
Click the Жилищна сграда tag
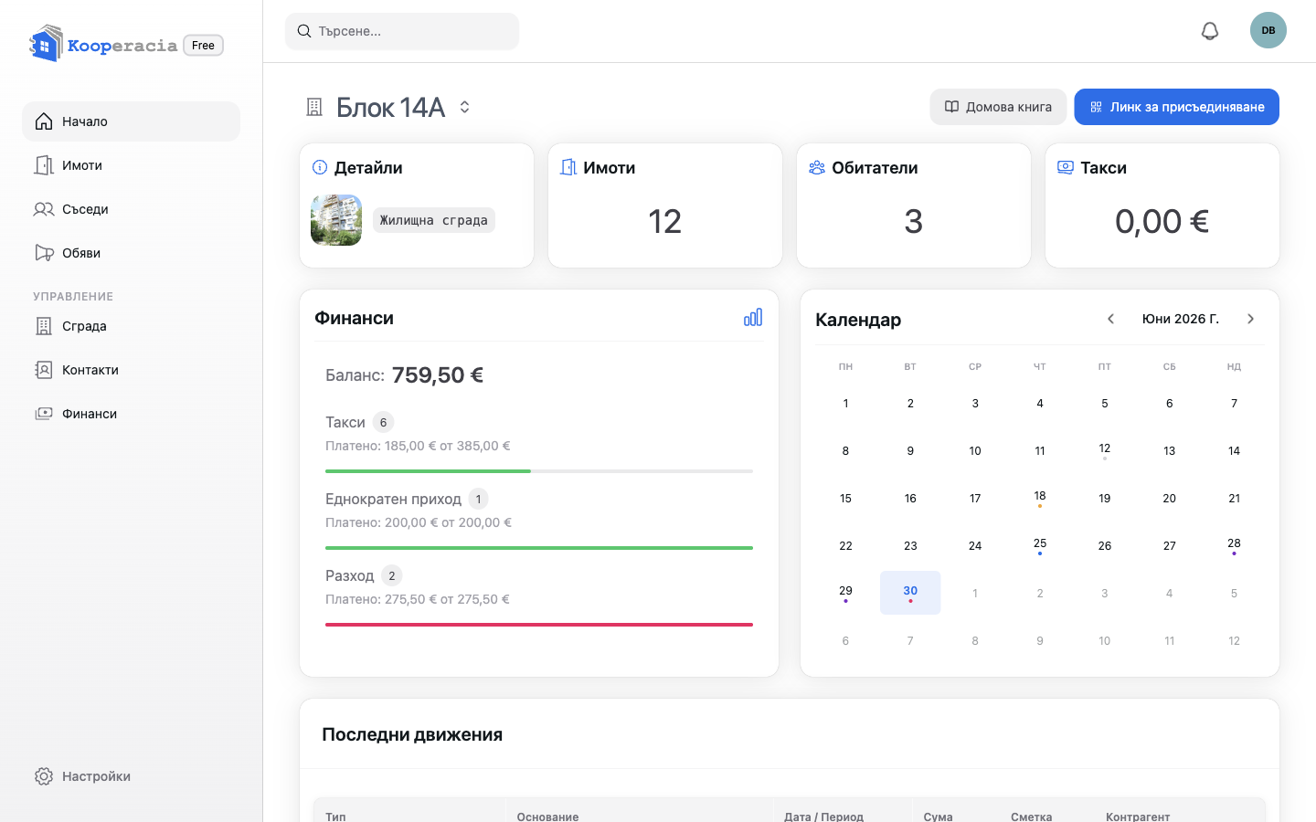pyautogui.click(x=434, y=220)
